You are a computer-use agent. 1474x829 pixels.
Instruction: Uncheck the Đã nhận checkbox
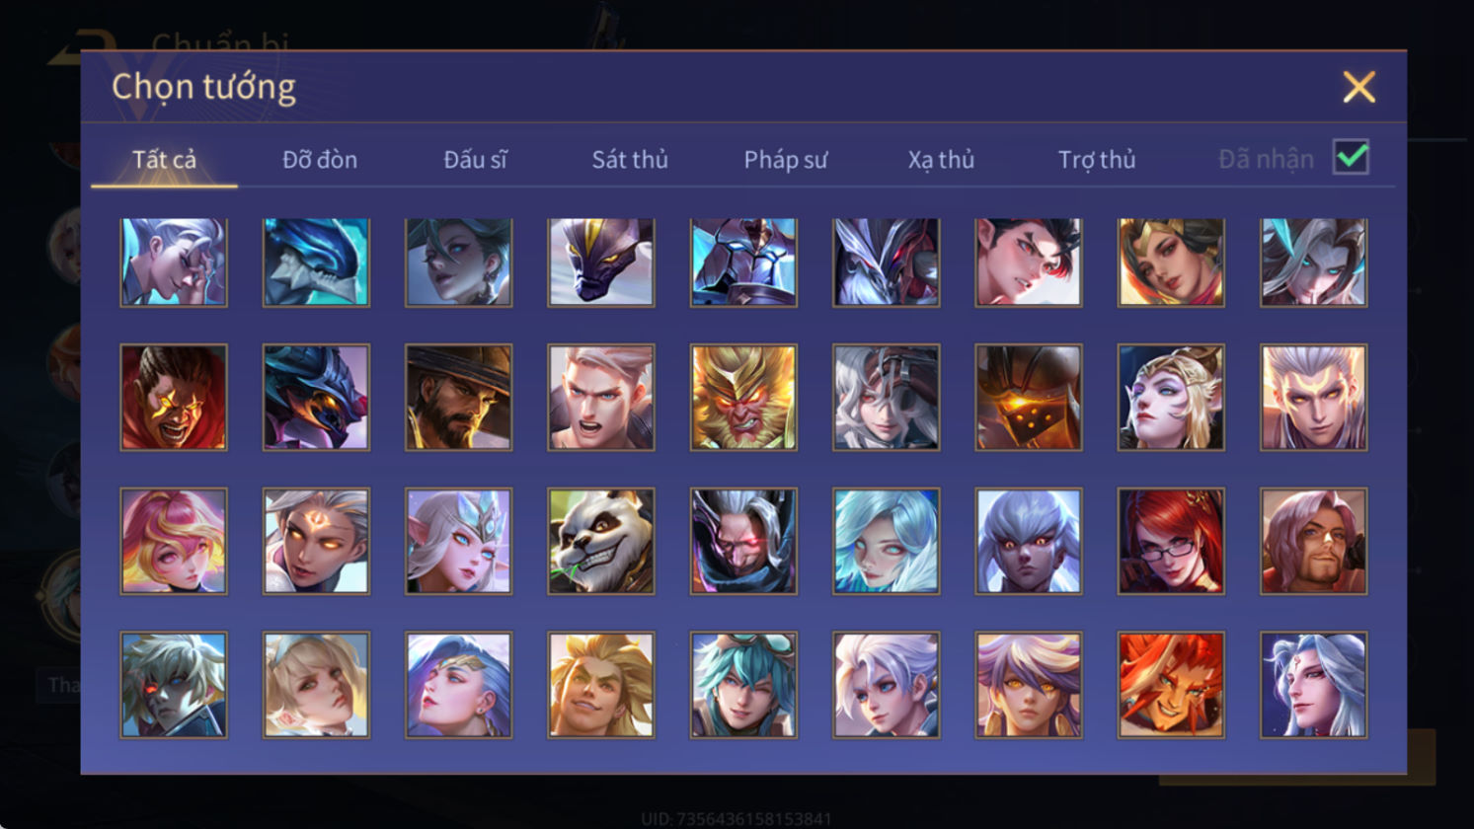(x=1351, y=157)
